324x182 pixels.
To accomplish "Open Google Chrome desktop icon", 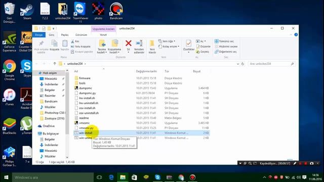I will coord(9,70).
